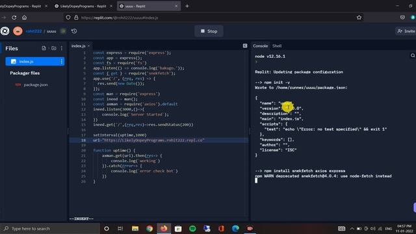
Task: Open File Explorer from the taskbar
Action: click(x=135, y=228)
